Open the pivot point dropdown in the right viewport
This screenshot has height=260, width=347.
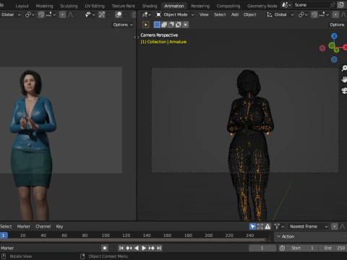tap(303, 14)
